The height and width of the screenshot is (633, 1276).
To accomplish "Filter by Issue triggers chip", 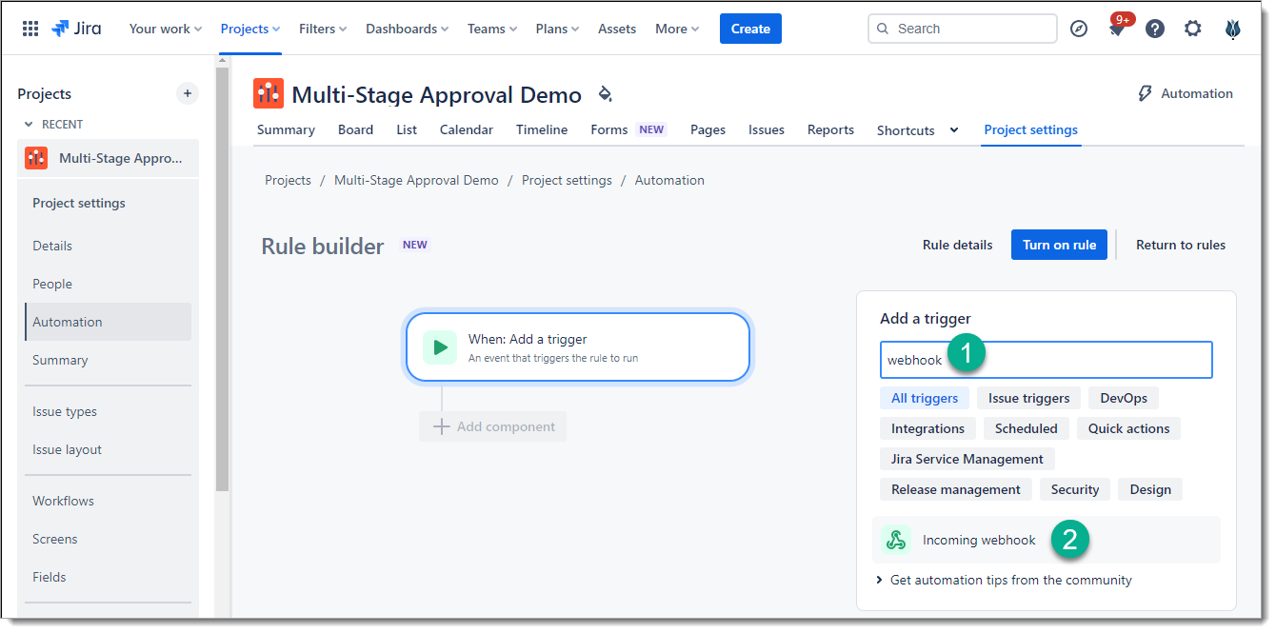I will [1028, 398].
